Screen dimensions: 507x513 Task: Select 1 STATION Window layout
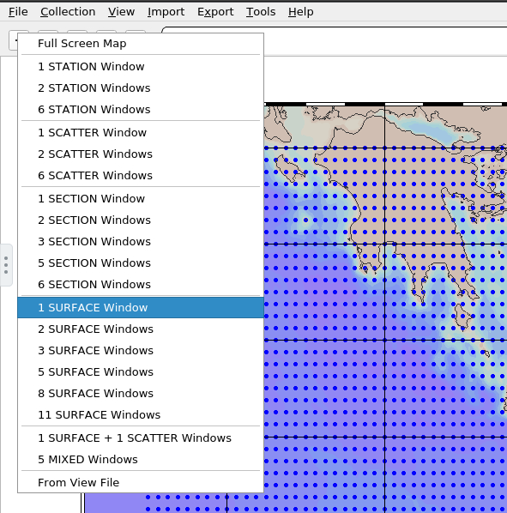click(141, 67)
